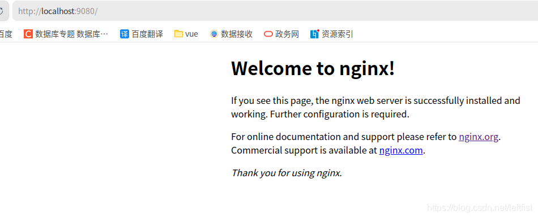Follow the nginx.org link
This screenshot has height=218, width=538.
(x=479, y=137)
